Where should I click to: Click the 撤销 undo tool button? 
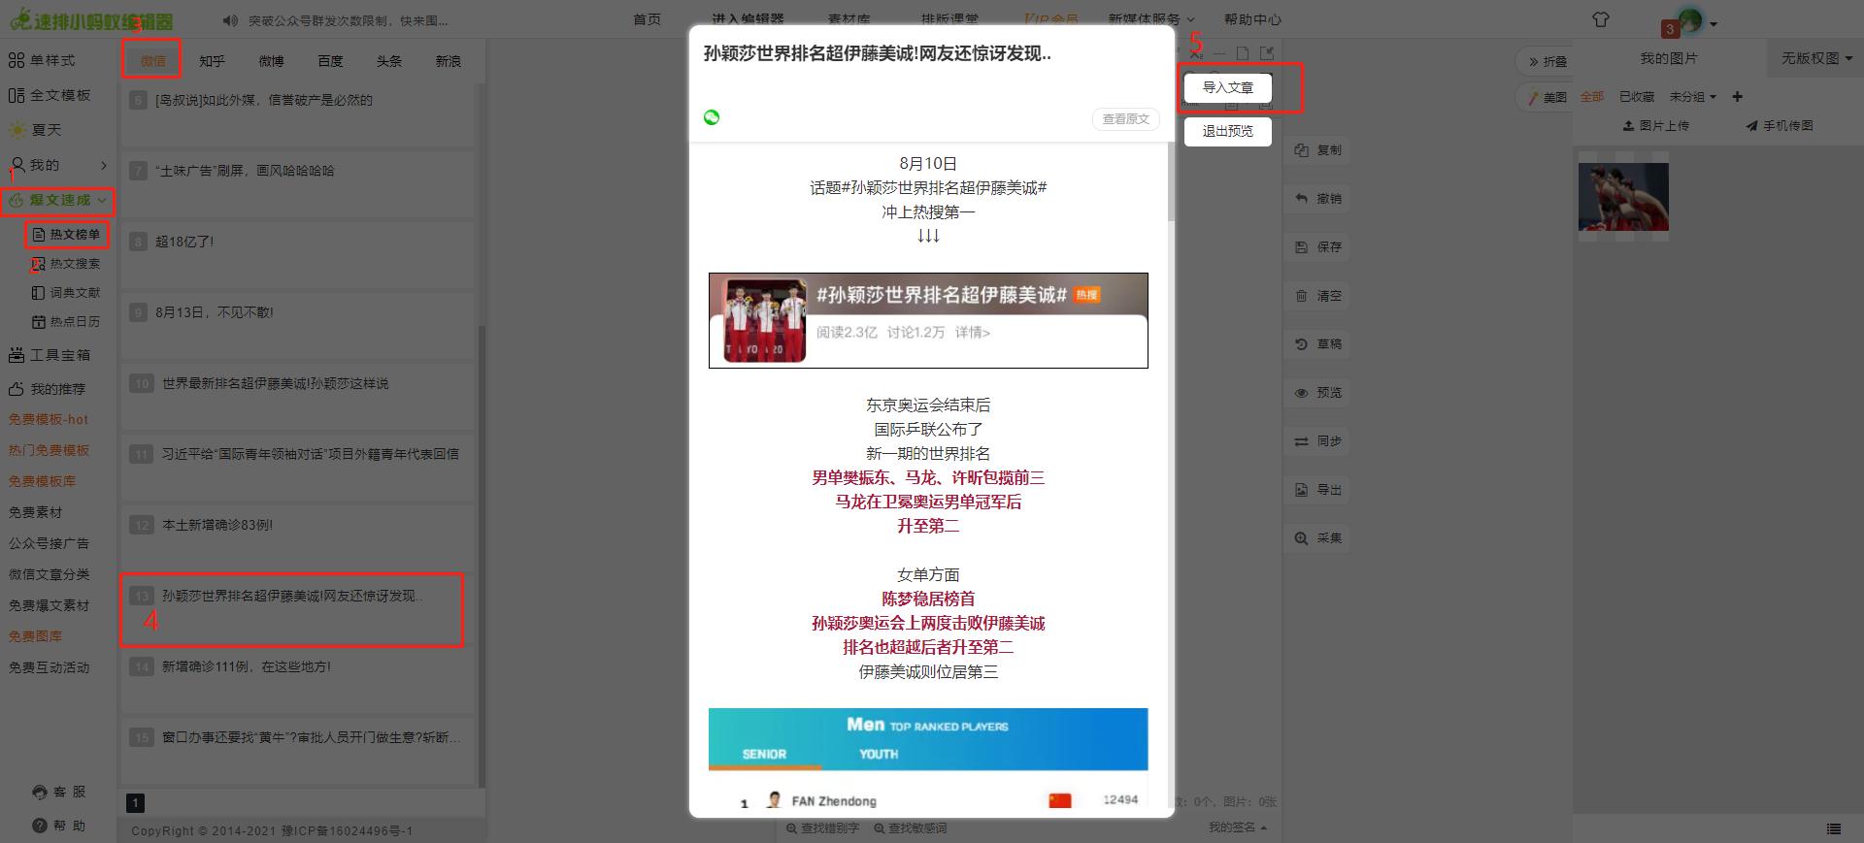pos(1318,199)
